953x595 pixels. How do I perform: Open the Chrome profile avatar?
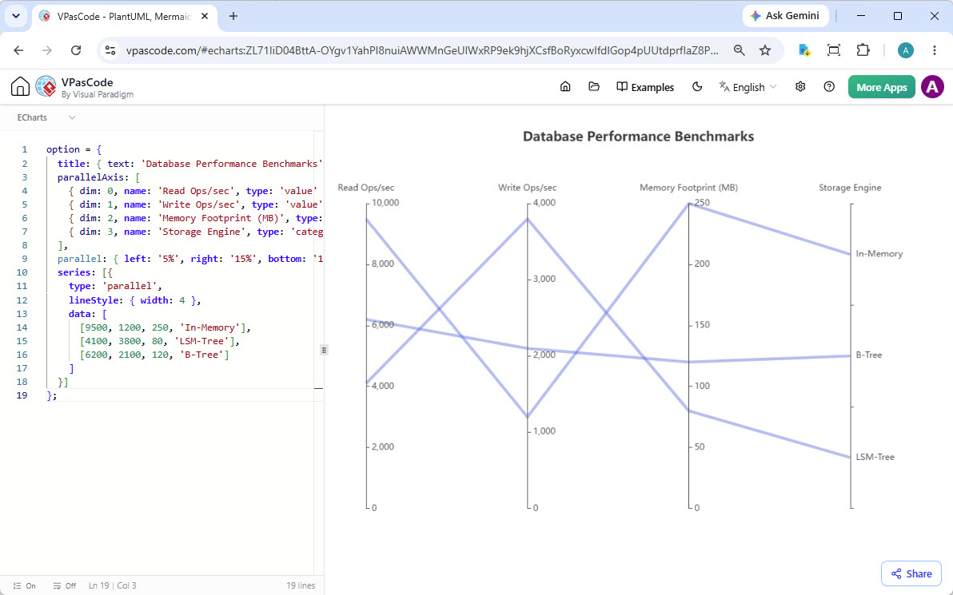[906, 50]
